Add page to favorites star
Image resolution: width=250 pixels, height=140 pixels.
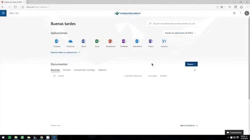click(222, 7)
